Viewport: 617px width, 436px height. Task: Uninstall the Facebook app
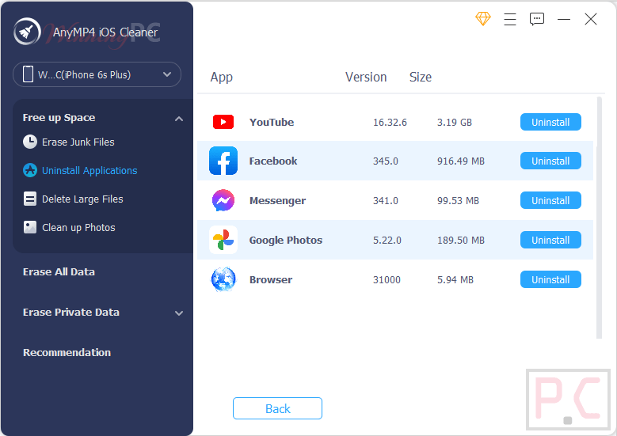pyautogui.click(x=550, y=161)
